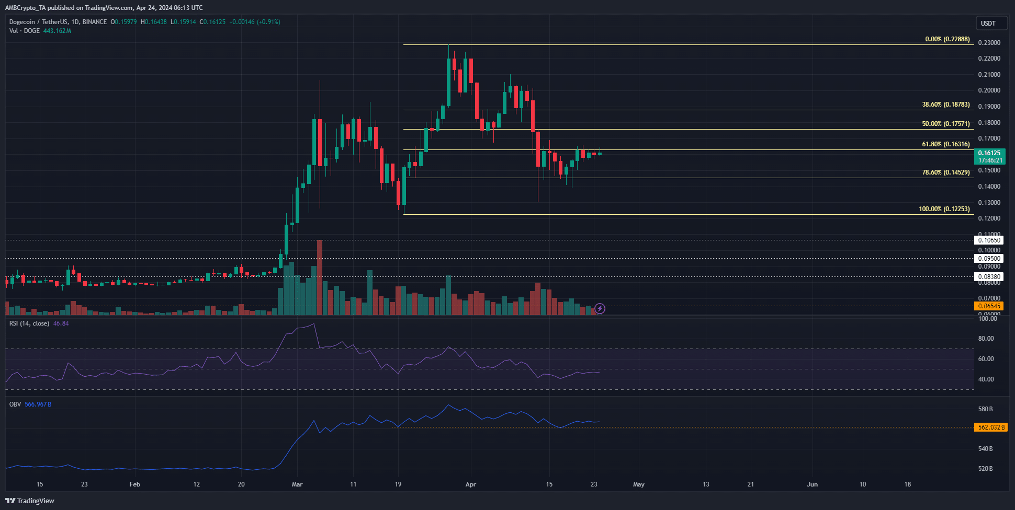Screen dimensions: 1015x510
Task: Click the Jun label on time axis
Action: point(812,484)
